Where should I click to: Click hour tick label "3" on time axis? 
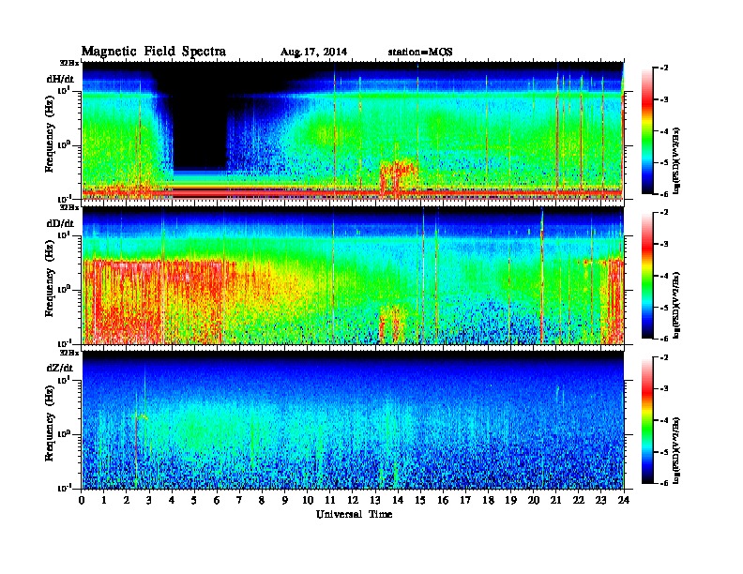tap(149, 500)
